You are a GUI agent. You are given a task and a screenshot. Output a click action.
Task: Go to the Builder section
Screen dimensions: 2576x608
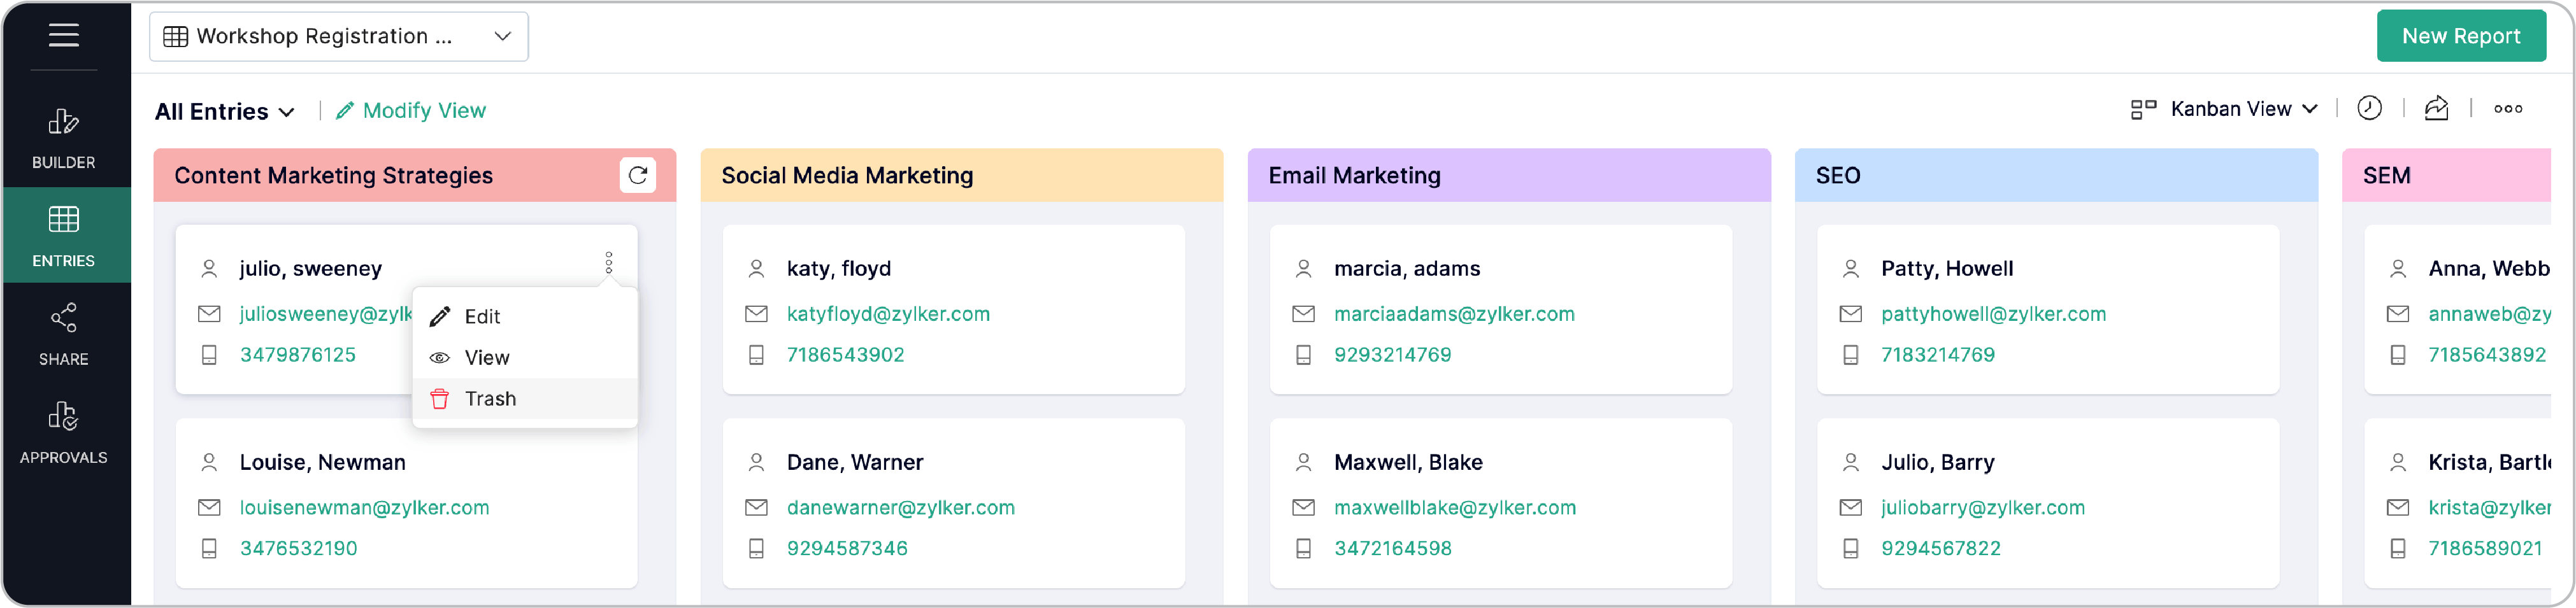pos(64,138)
